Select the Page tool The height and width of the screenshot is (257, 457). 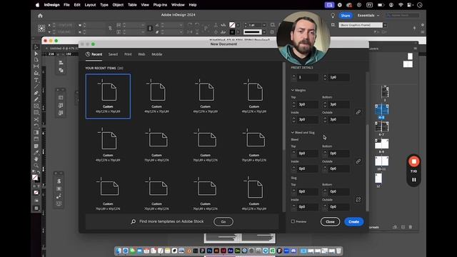[36, 60]
